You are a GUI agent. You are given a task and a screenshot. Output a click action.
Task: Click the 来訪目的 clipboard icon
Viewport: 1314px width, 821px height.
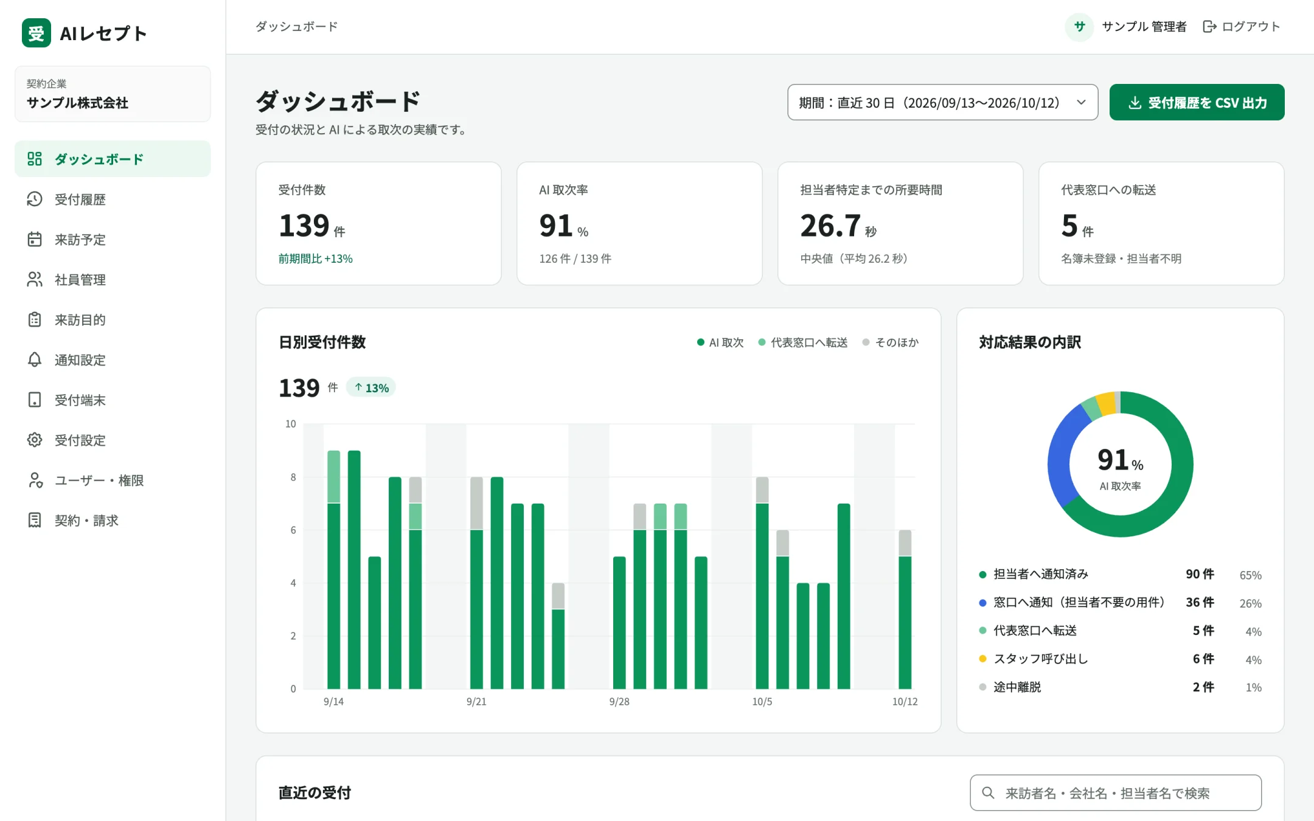pyautogui.click(x=35, y=319)
